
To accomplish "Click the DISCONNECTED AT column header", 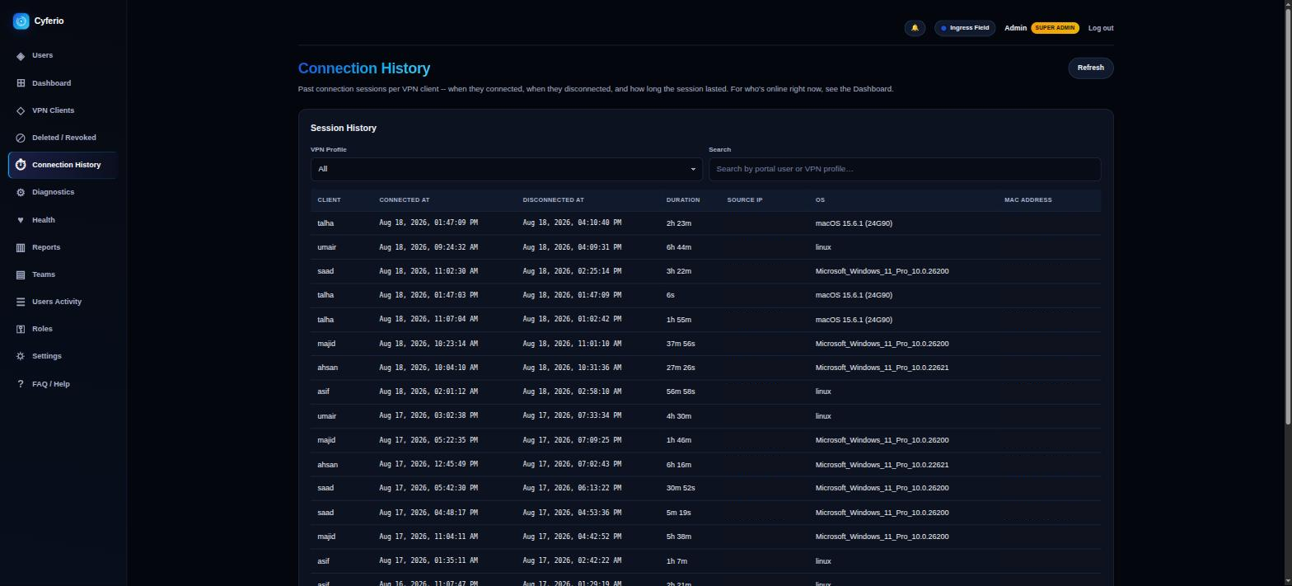I will pyautogui.click(x=553, y=200).
